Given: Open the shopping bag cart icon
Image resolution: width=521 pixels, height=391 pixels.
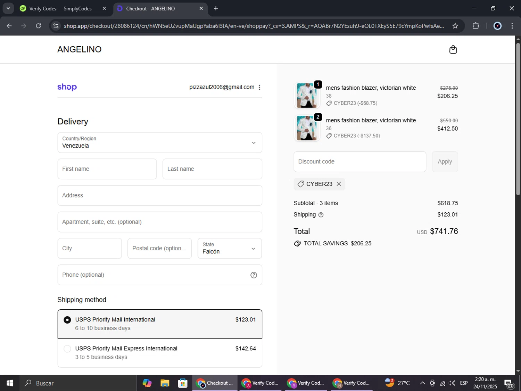Looking at the screenshot, I should 453,50.
